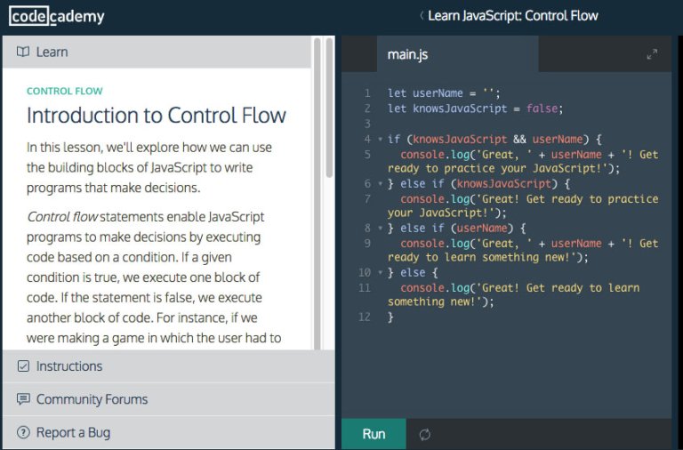Click the Community Forums chat icon
Screen dimensions: 683x450
pyautogui.click(x=23, y=399)
